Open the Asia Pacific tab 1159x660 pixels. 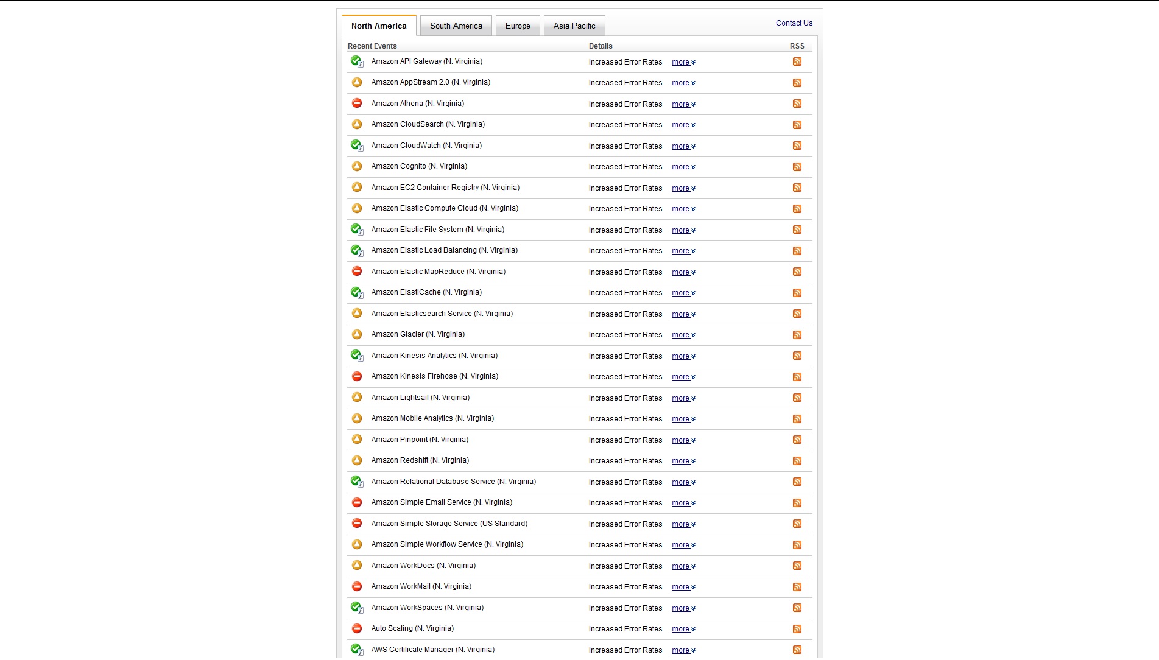[x=574, y=26]
